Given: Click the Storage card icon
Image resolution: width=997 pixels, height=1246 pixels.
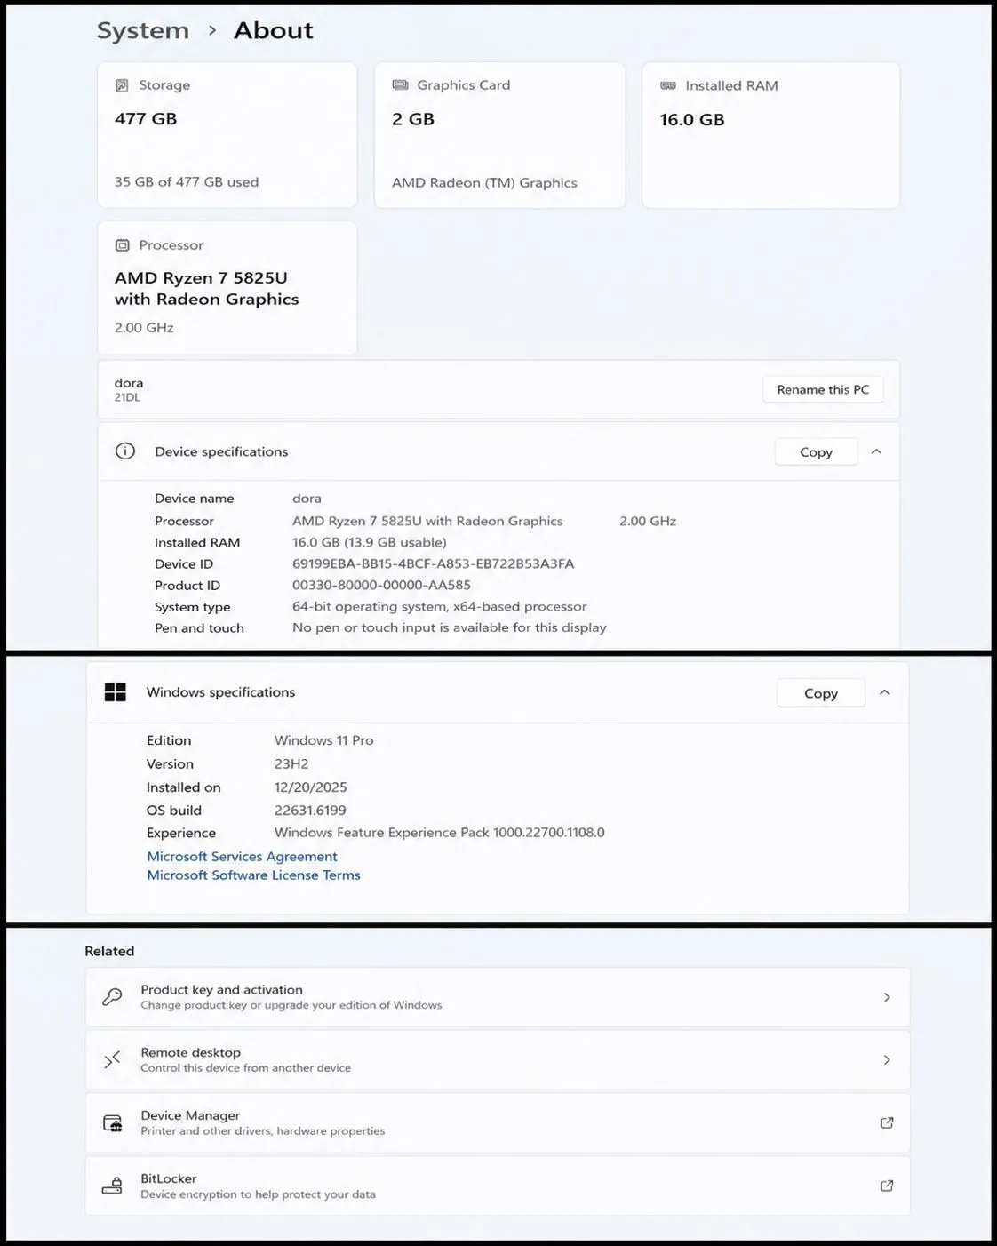Looking at the screenshot, I should click(122, 85).
